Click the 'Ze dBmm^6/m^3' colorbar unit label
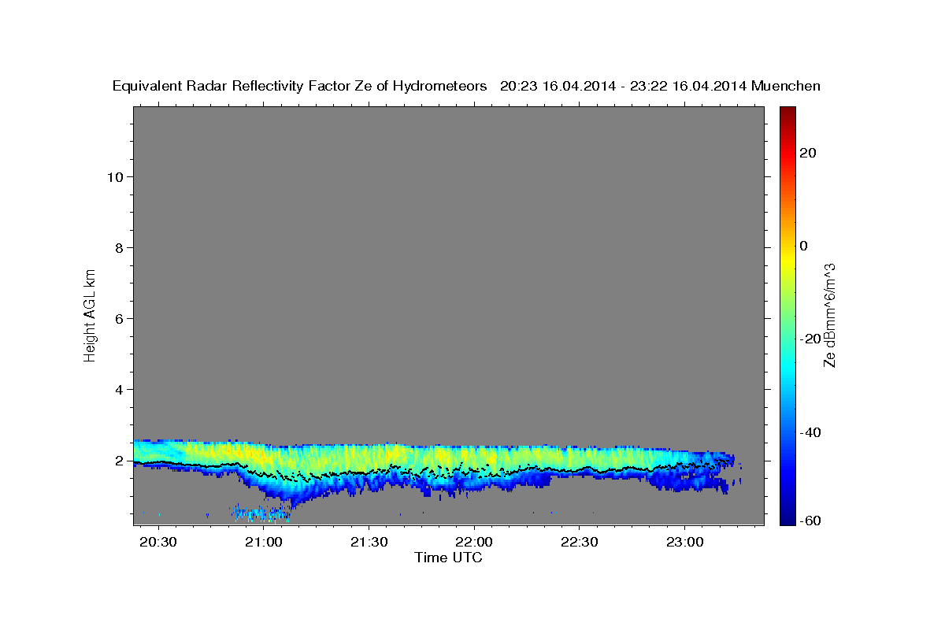The height and width of the screenshot is (630, 945). 828,315
